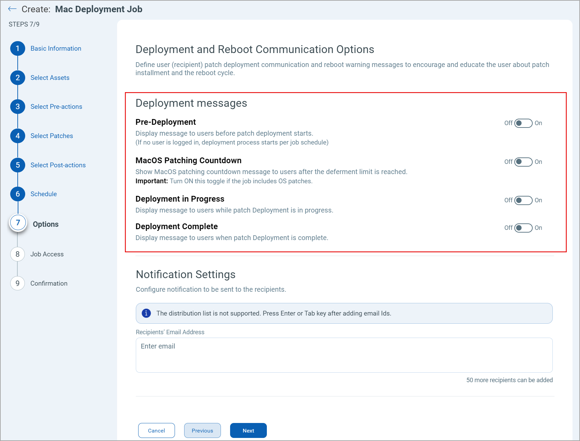Enable the Deployment Complete toggle

(x=523, y=228)
